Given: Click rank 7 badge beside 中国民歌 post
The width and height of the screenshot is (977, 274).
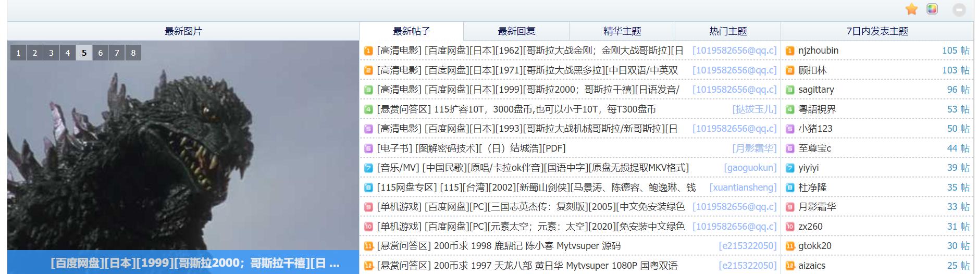Looking at the screenshot, I should (368, 168).
